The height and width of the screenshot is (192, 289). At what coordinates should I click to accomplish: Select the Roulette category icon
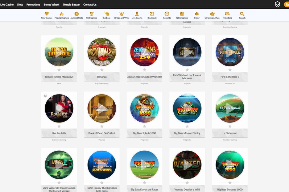pos(167,14)
